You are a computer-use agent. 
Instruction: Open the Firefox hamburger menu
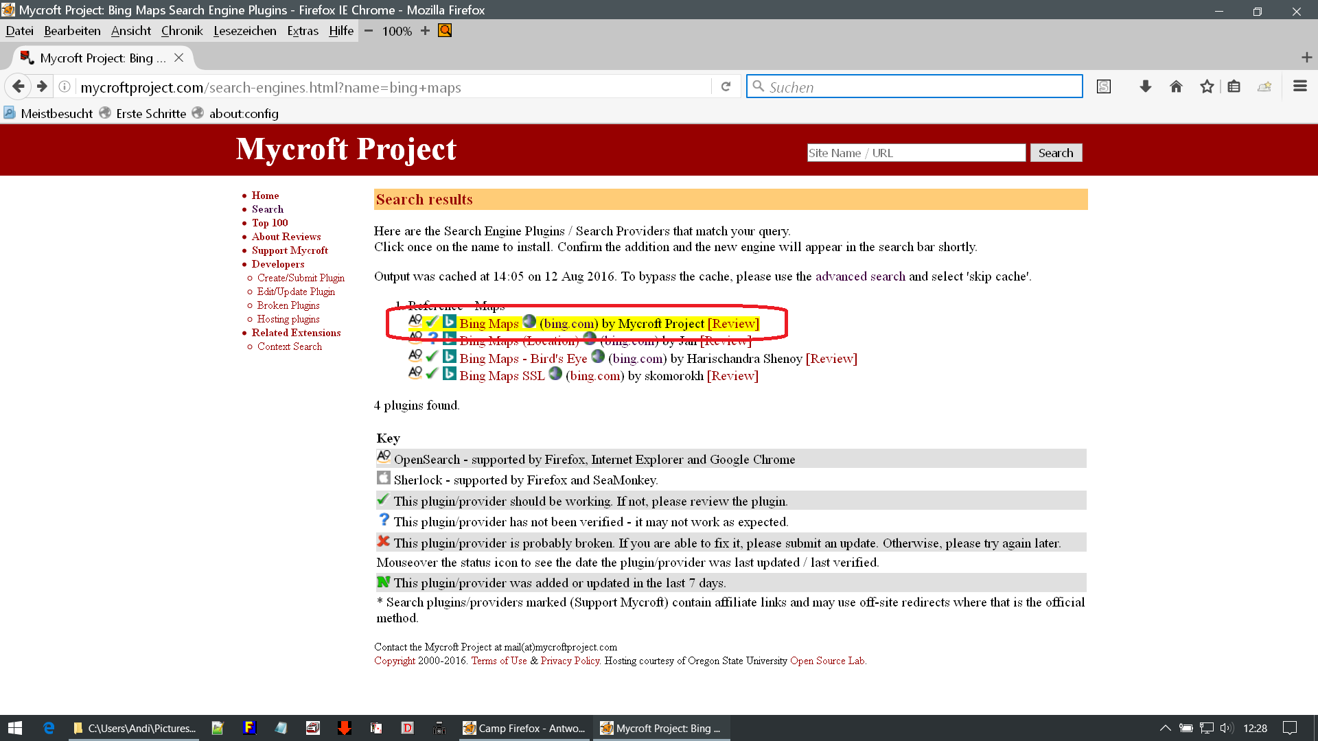[x=1299, y=86]
